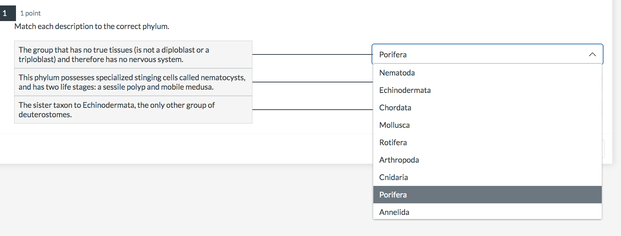Select Arthropoda from the open list
Image resolution: width=621 pixels, height=236 pixels.
[399, 160]
